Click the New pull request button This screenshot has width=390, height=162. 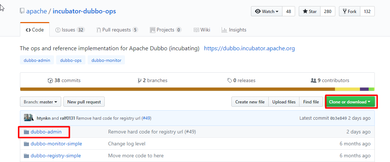[x=84, y=102]
